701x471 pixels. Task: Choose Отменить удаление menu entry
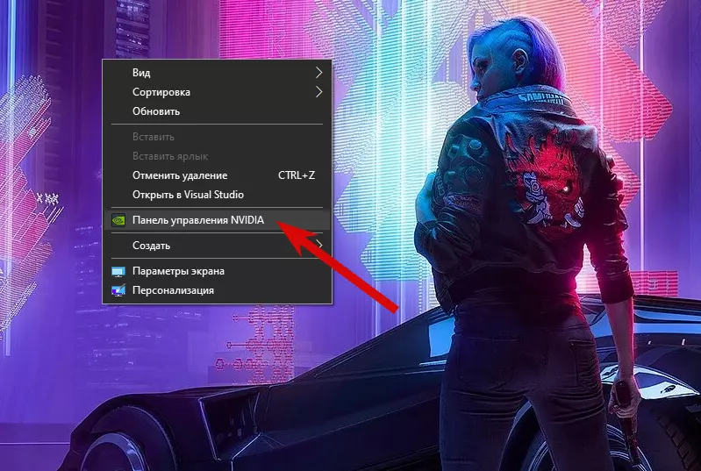coord(218,175)
